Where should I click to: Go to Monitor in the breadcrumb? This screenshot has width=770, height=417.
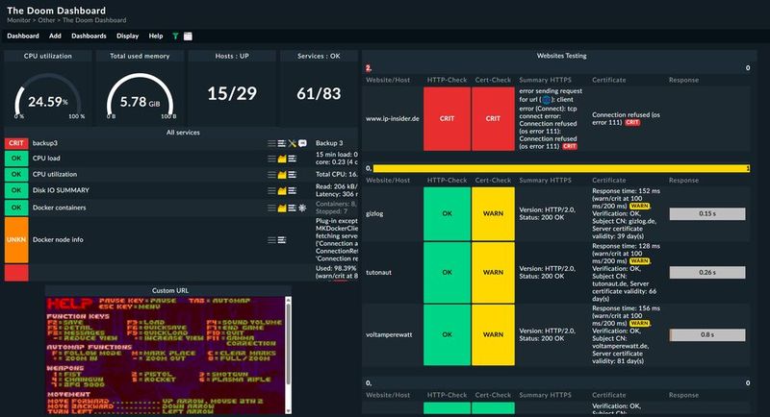pos(18,20)
